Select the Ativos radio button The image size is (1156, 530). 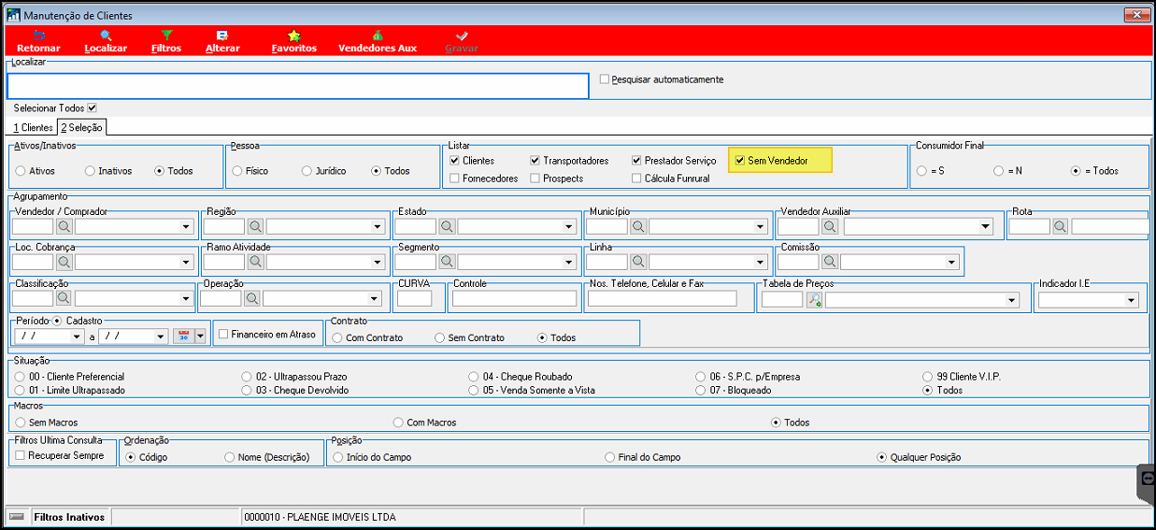coord(20,171)
